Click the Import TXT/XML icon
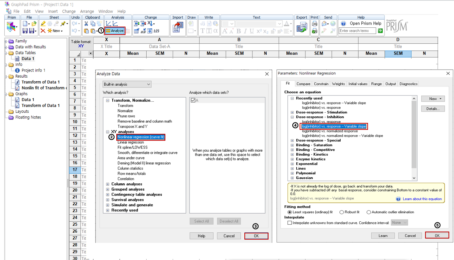Image resolution: width=454 pixels, height=260 pixels. (178, 27)
